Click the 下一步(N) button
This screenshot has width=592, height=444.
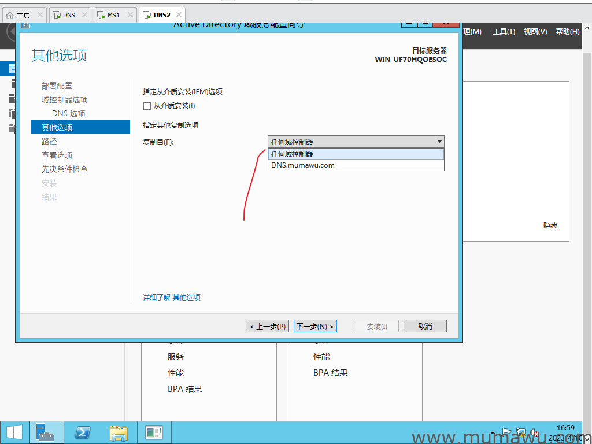pyautogui.click(x=315, y=327)
